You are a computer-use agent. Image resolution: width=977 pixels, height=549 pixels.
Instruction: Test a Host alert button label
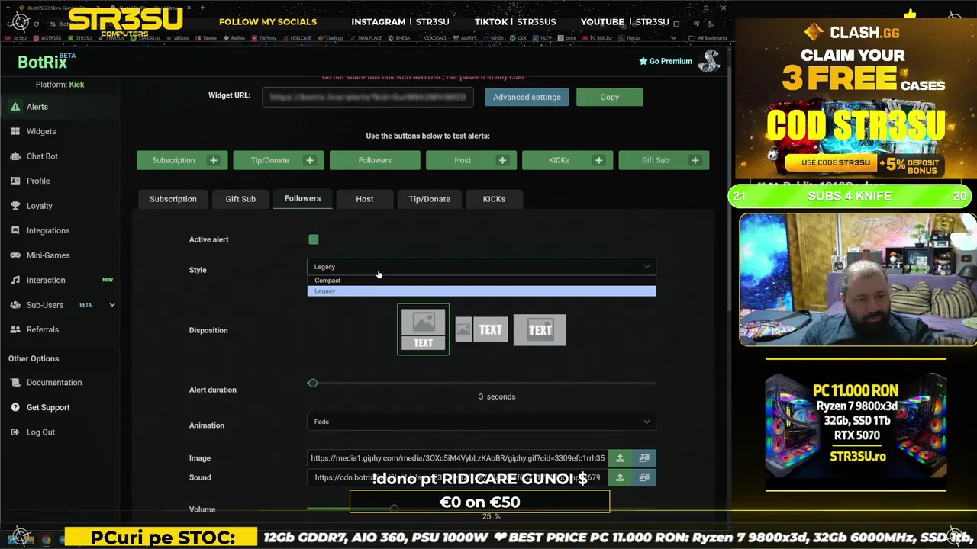point(463,160)
